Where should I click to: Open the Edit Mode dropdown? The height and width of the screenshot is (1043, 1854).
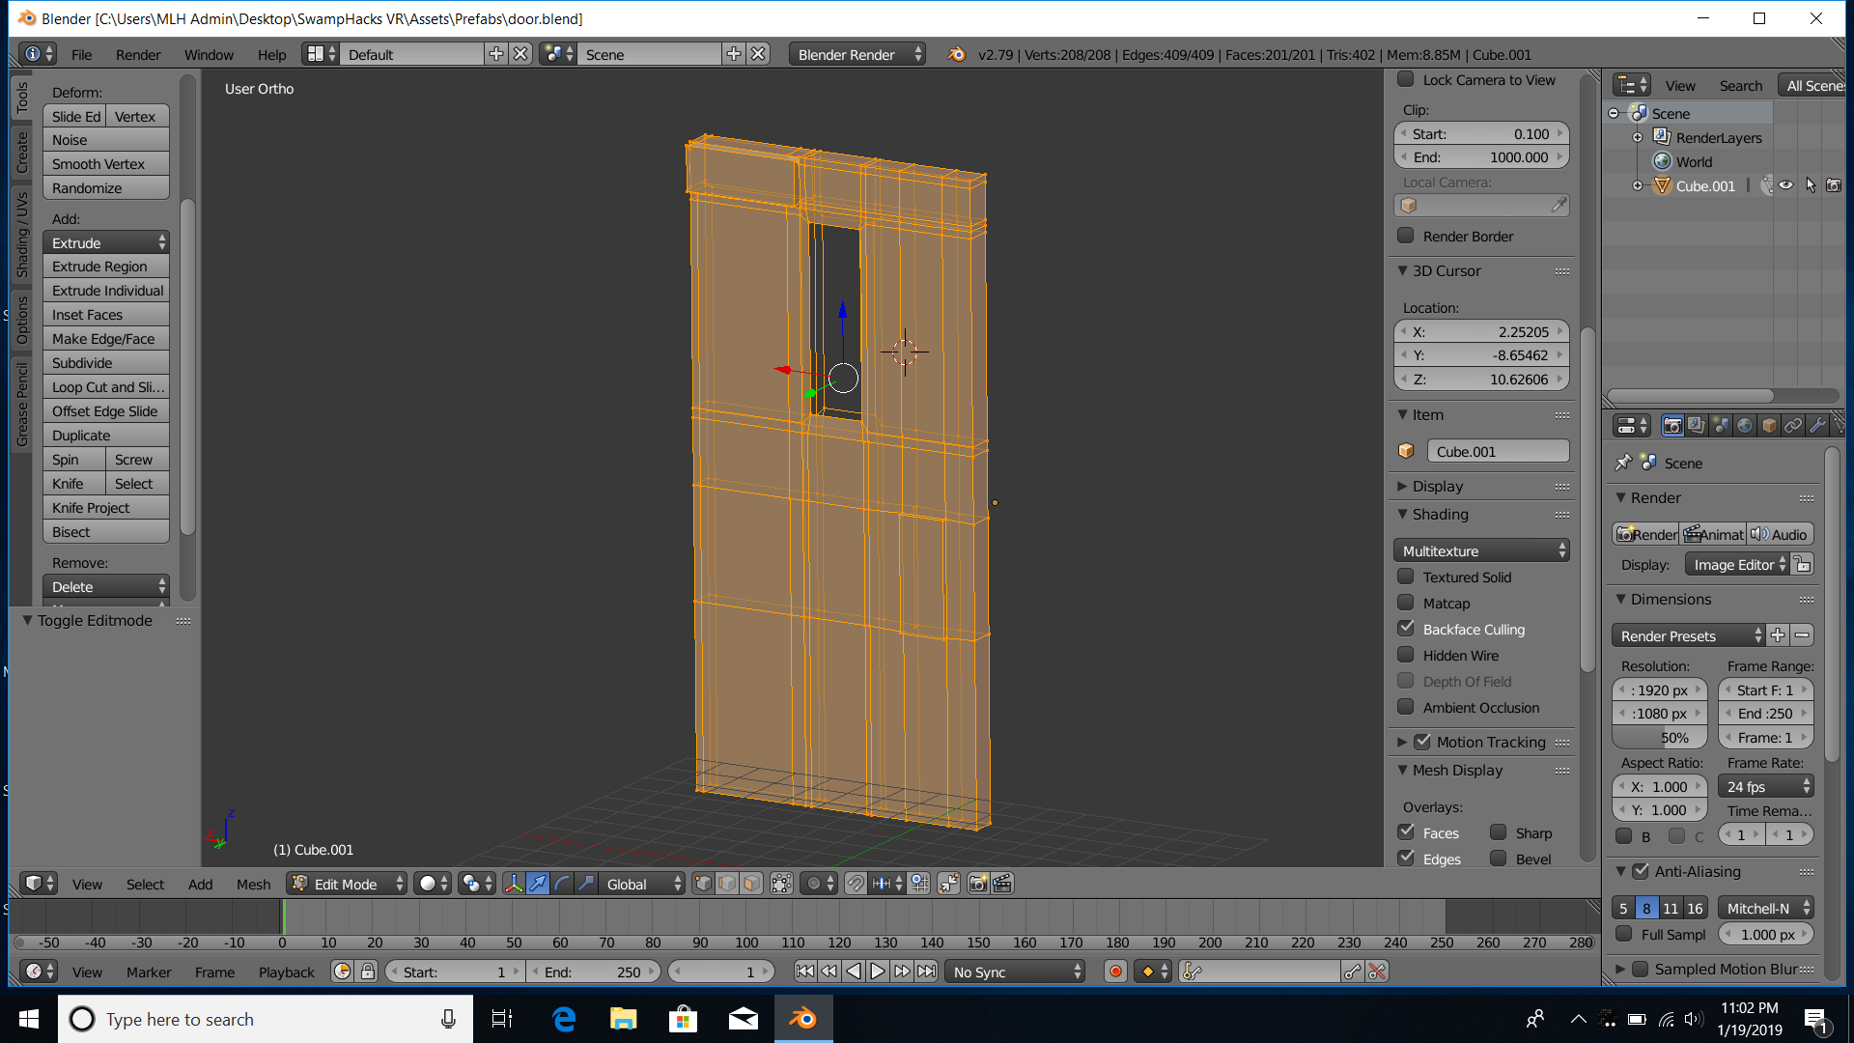(x=348, y=884)
